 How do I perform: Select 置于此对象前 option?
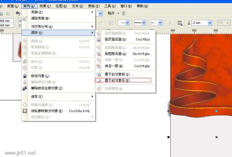click(x=126, y=74)
